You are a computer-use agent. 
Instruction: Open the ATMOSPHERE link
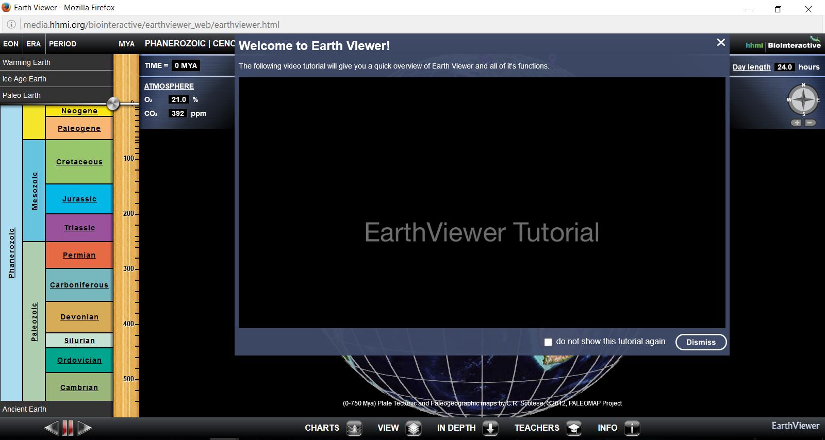click(x=169, y=86)
